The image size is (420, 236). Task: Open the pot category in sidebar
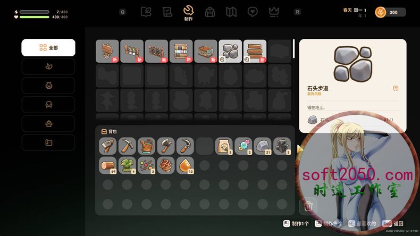(x=48, y=86)
